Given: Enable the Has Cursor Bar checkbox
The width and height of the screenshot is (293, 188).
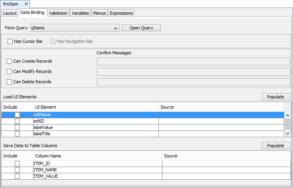Looking at the screenshot, I should pyautogui.click(x=10, y=41).
